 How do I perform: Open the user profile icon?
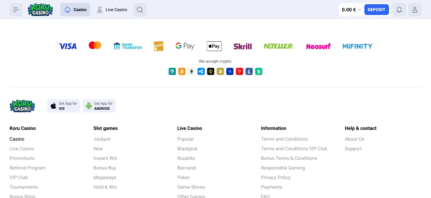point(415,10)
